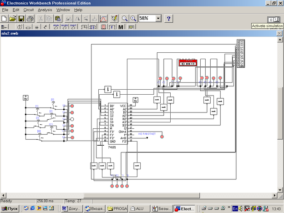Expand the 58% zoom level dropdown
Screen dimensions: 284x213
tap(158, 19)
